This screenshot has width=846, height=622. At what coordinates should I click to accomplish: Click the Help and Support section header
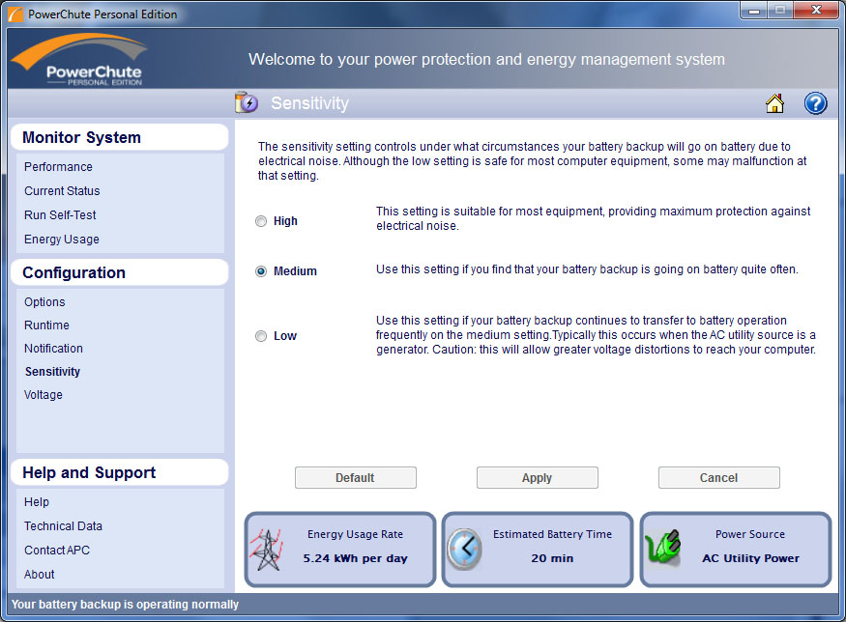point(119,472)
